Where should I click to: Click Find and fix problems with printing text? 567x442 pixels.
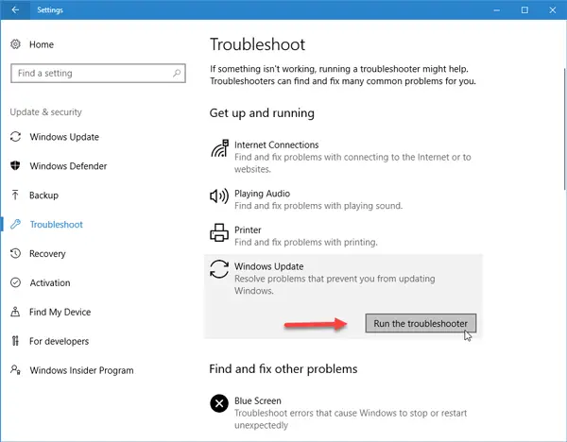click(x=306, y=242)
